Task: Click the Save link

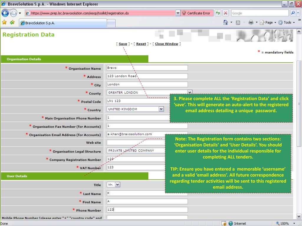Action: (x=123, y=44)
